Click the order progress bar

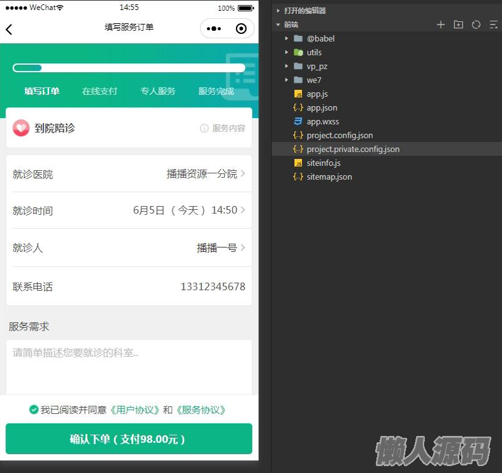[129, 68]
